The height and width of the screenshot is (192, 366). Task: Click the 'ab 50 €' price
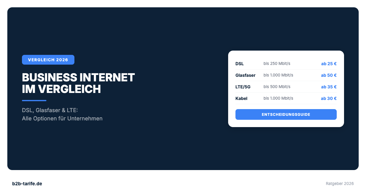point(328,75)
